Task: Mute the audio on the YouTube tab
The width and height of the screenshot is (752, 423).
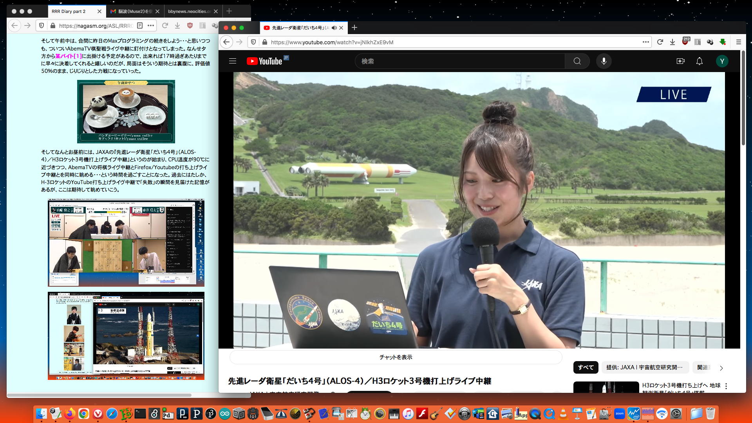Action: 334,28
